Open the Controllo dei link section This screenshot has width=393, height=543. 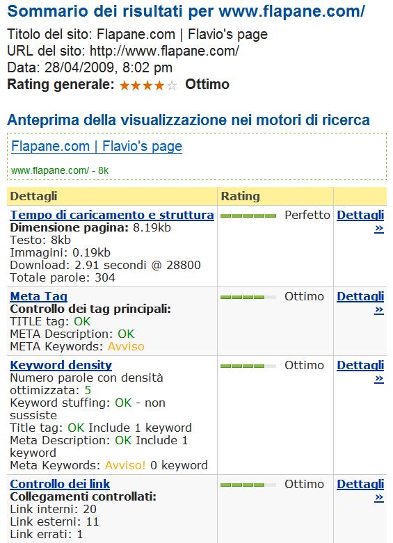coord(60,484)
